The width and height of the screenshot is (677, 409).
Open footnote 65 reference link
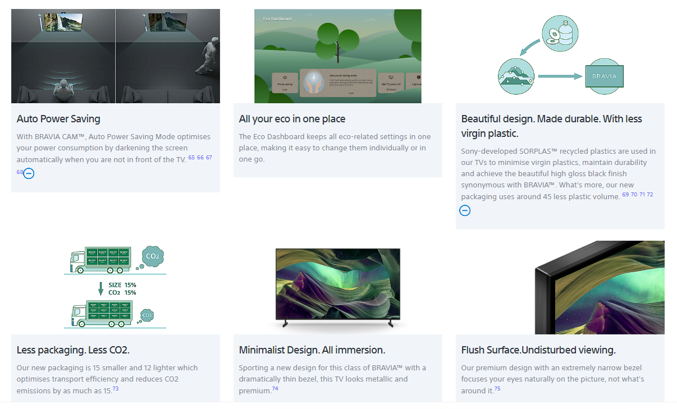tap(191, 158)
